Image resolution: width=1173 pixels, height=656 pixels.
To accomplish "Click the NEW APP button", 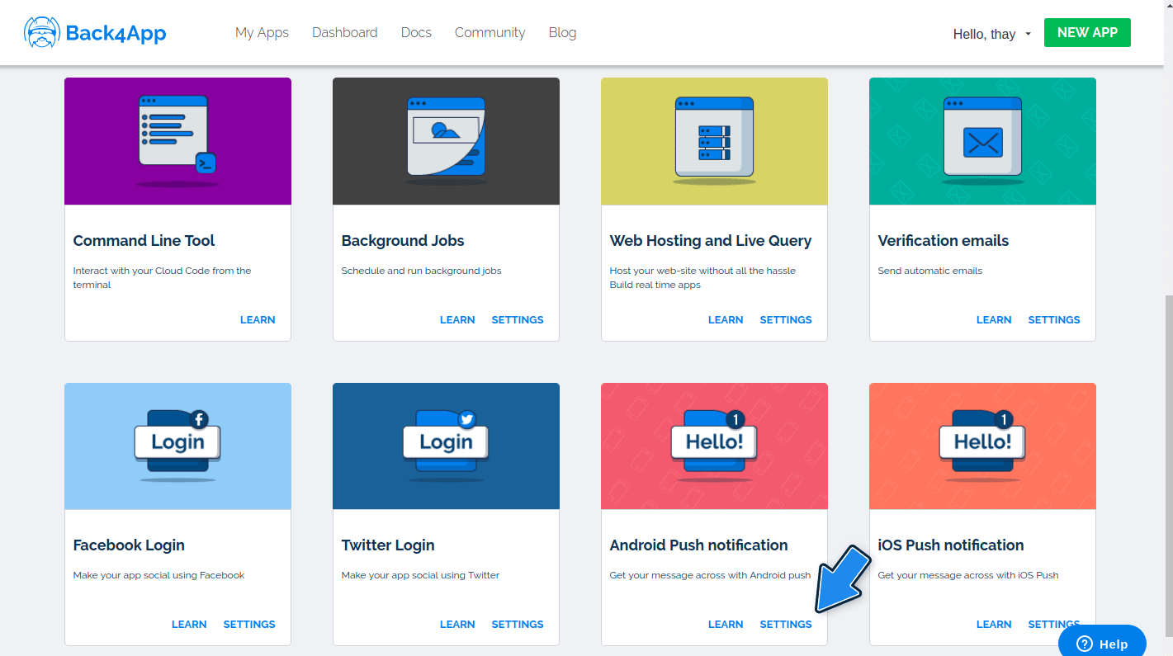I will 1087,32.
